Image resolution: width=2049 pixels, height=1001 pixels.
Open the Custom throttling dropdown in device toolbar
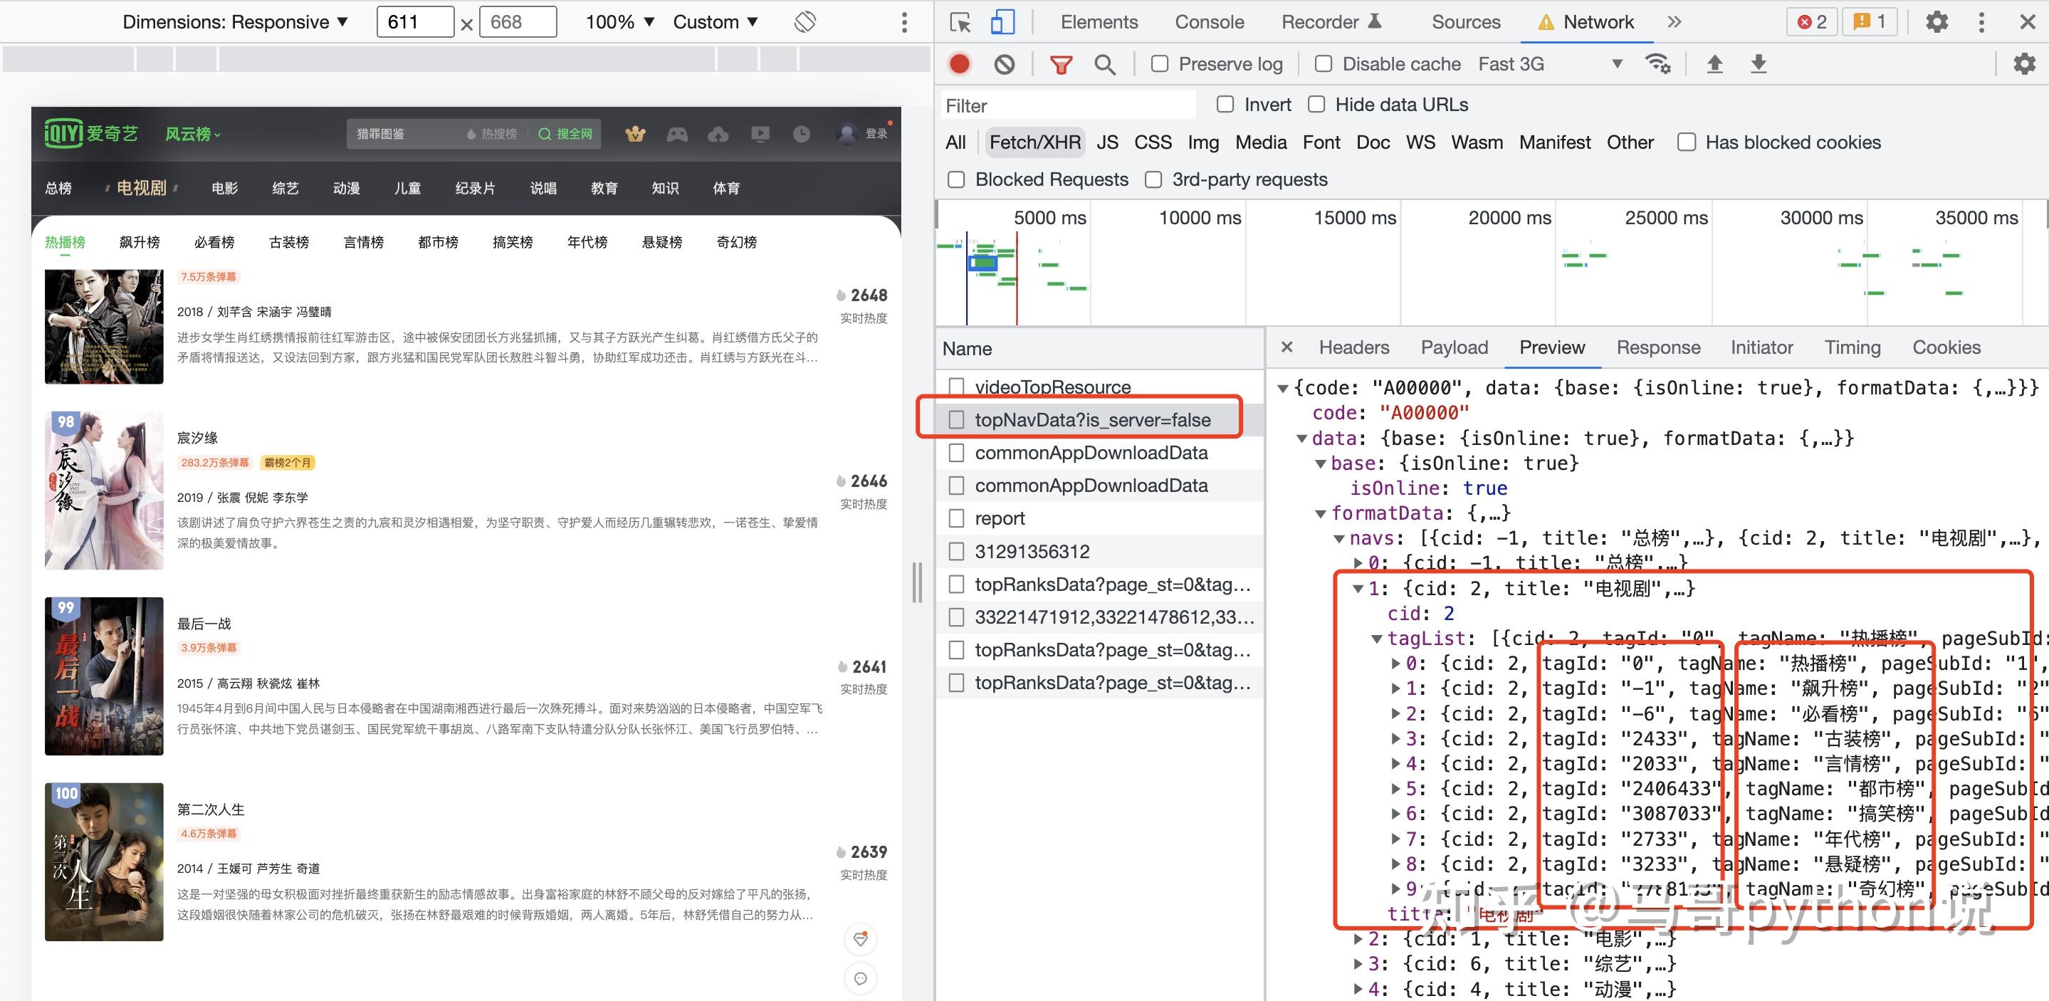tap(715, 22)
